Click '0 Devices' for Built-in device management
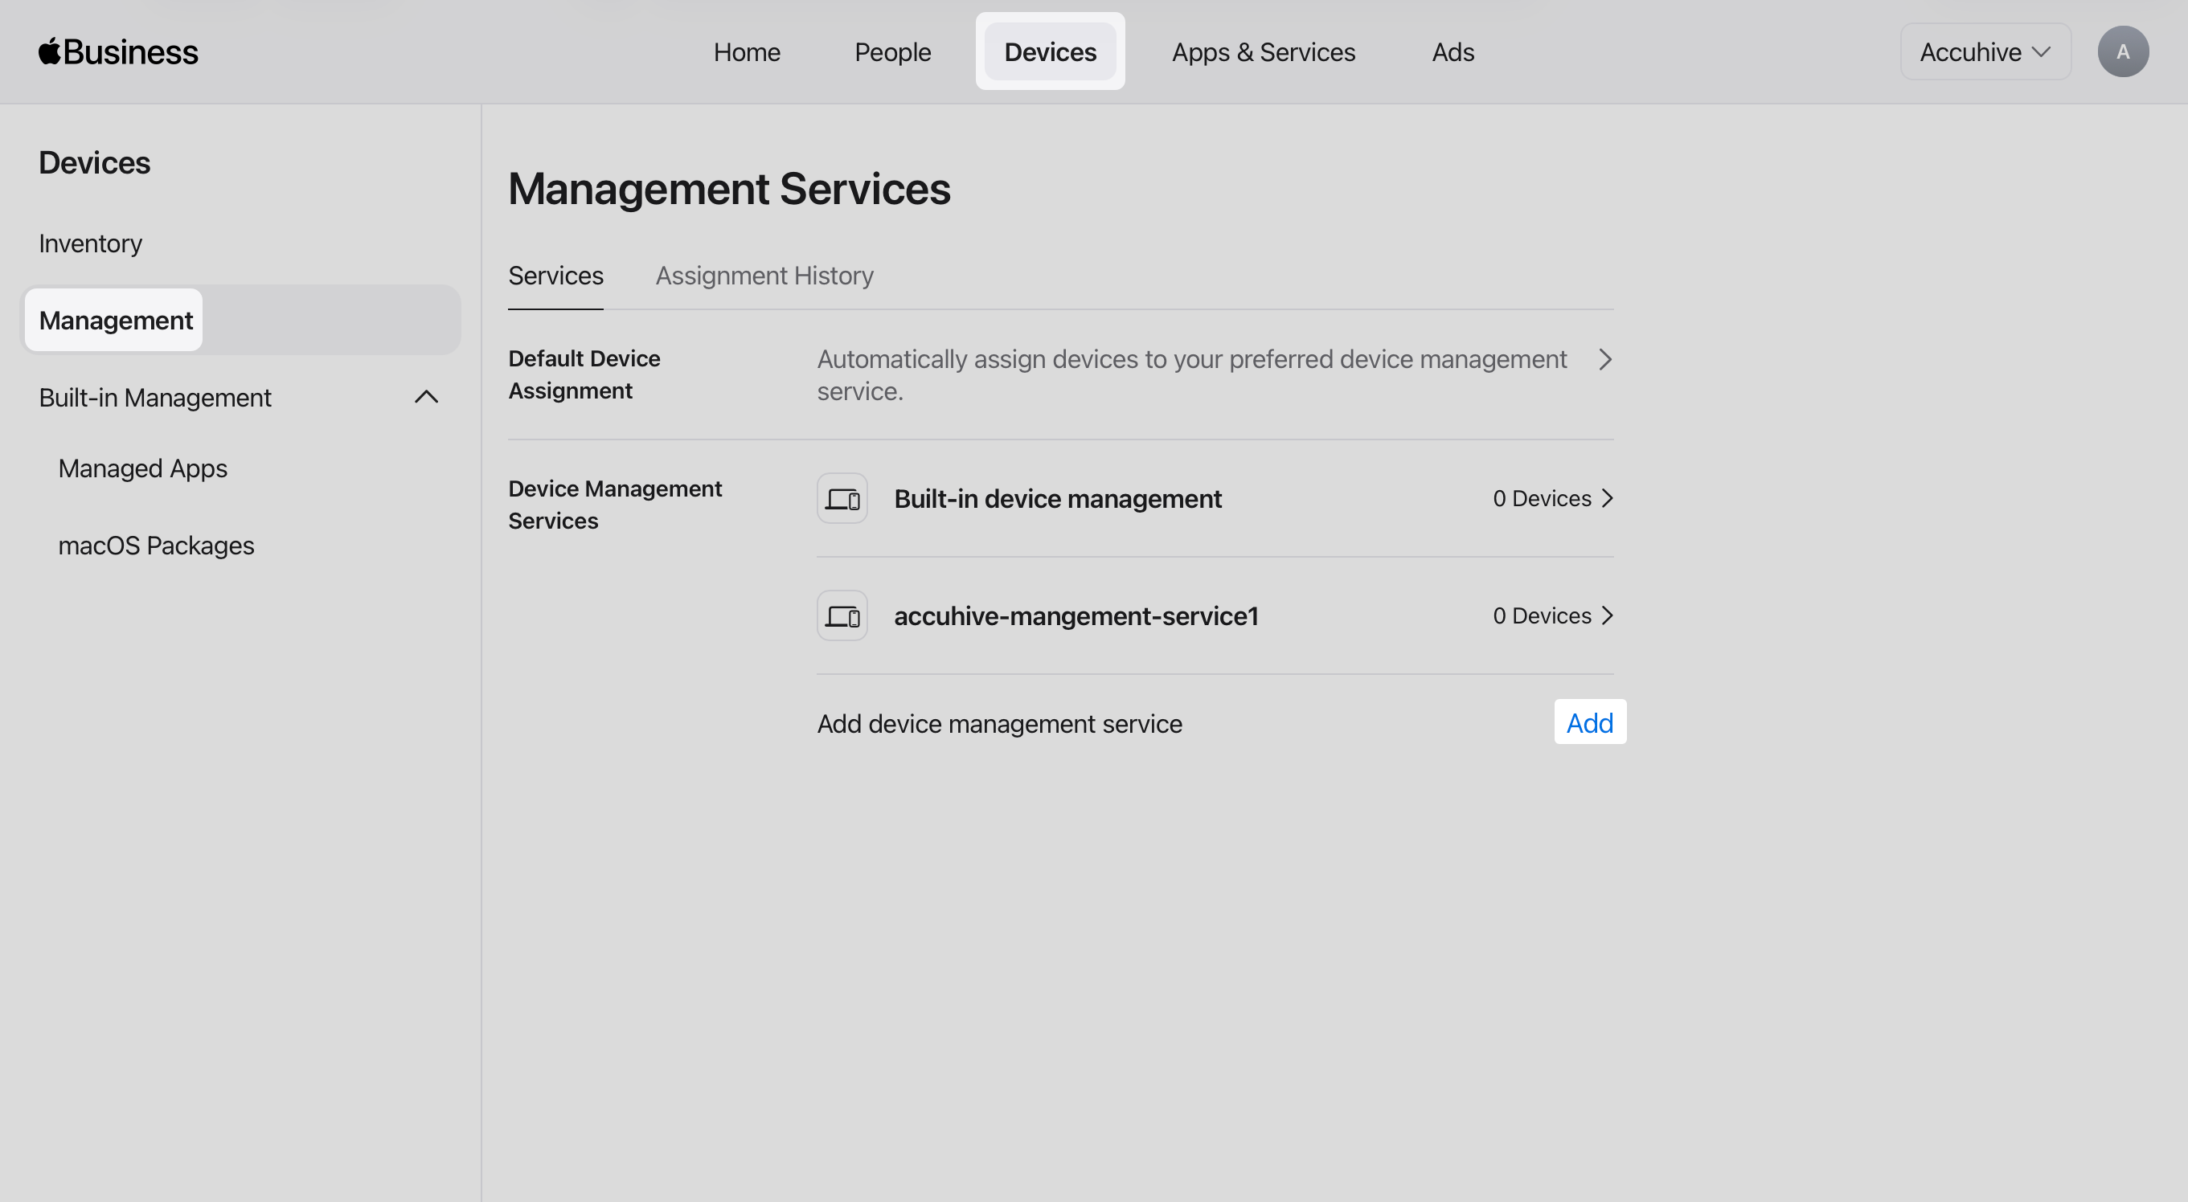 [x=1542, y=498]
